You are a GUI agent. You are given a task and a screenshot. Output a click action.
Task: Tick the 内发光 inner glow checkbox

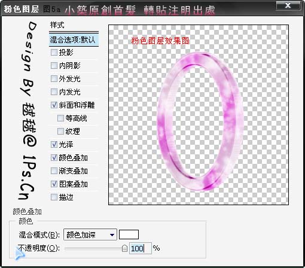pyautogui.click(x=54, y=92)
